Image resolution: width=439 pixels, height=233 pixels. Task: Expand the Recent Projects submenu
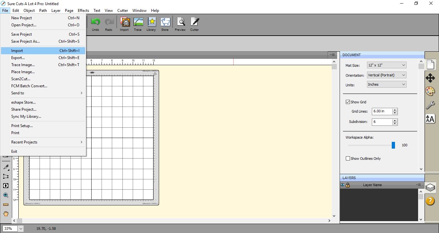43,142
